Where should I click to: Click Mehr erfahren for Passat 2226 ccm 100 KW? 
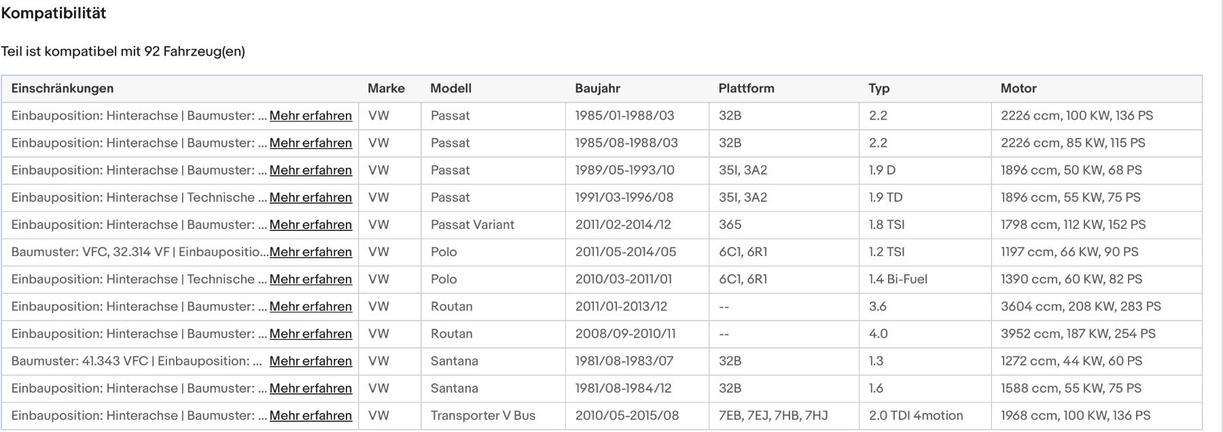[311, 115]
